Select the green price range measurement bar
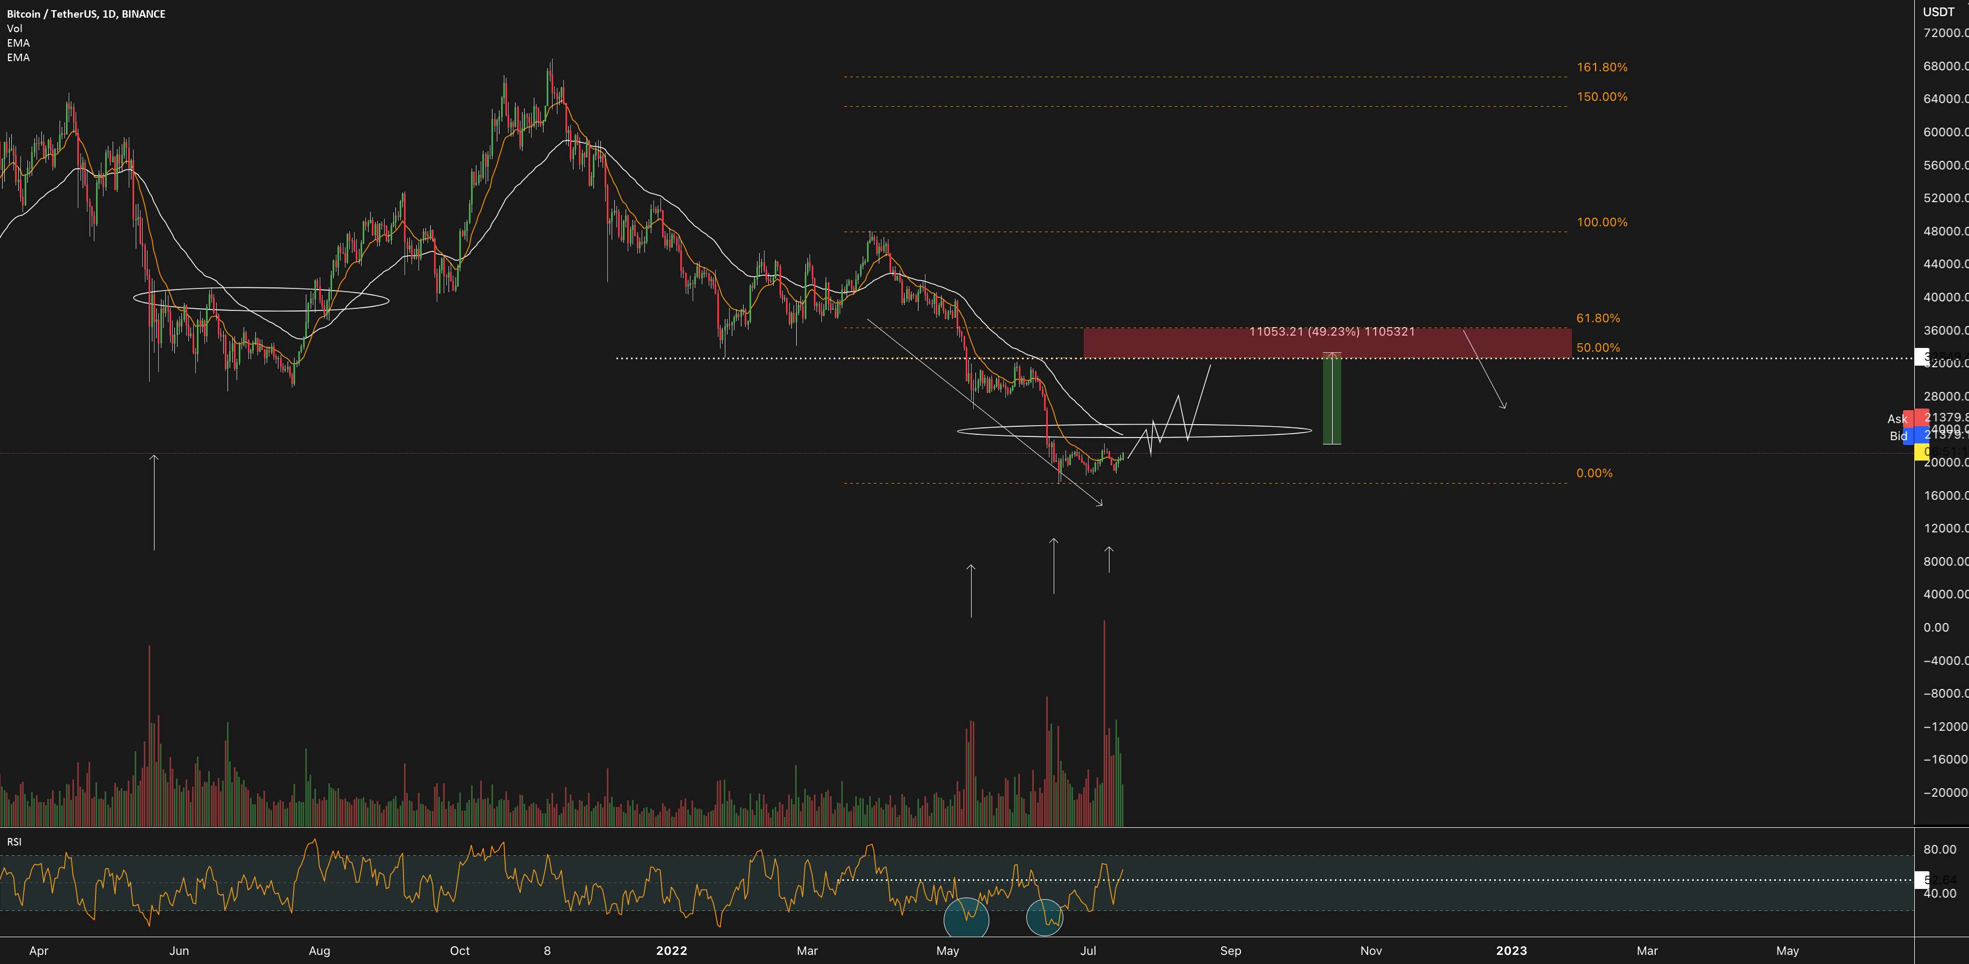Image resolution: width=1969 pixels, height=964 pixels. [x=1332, y=398]
